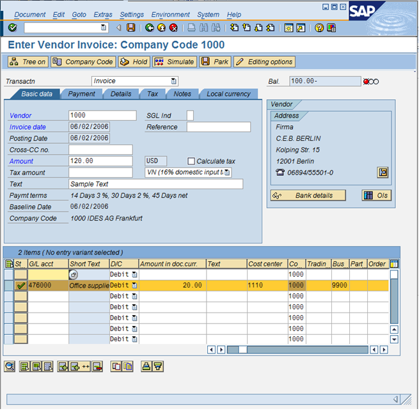Click the vendor address display icon
The height and width of the screenshot is (411, 419).
pyautogui.click(x=383, y=173)
